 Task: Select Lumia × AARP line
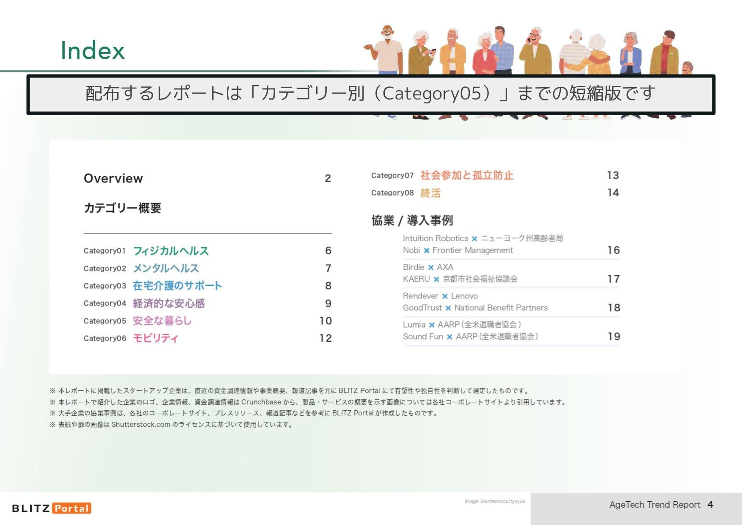pyautogui.click(x=462, y=325)
